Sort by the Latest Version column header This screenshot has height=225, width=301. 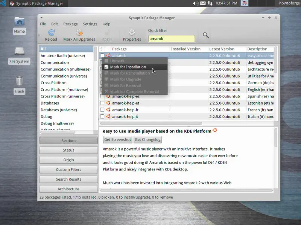227,49
